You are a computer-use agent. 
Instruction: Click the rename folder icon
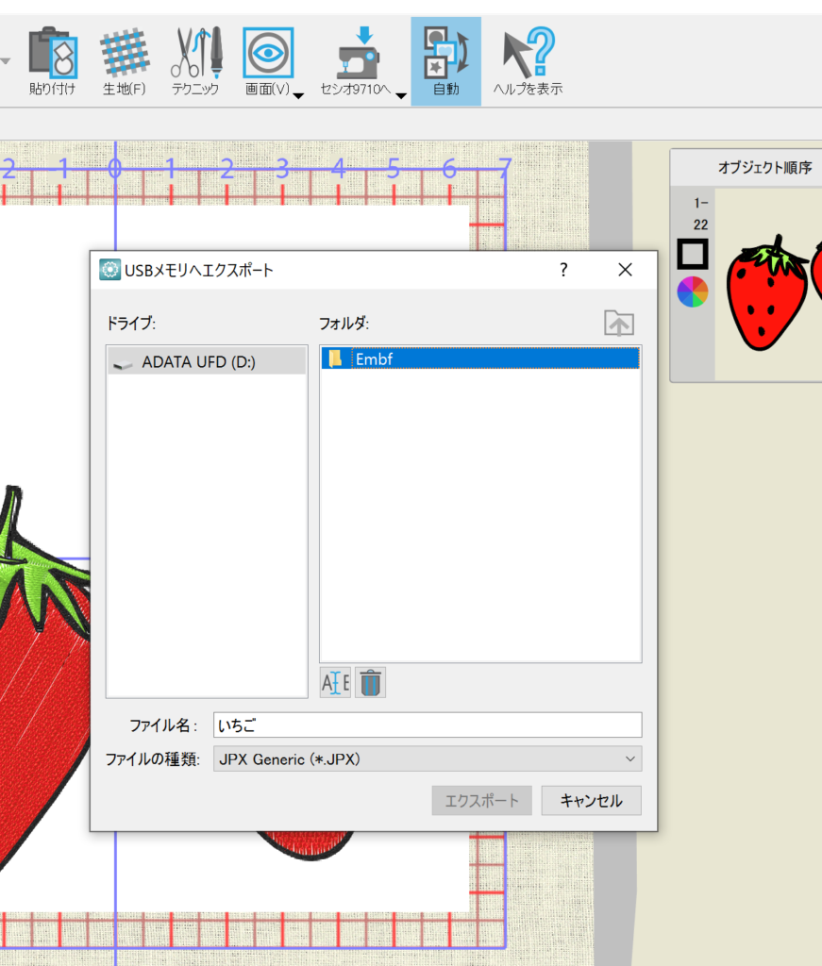coord(335,682)
